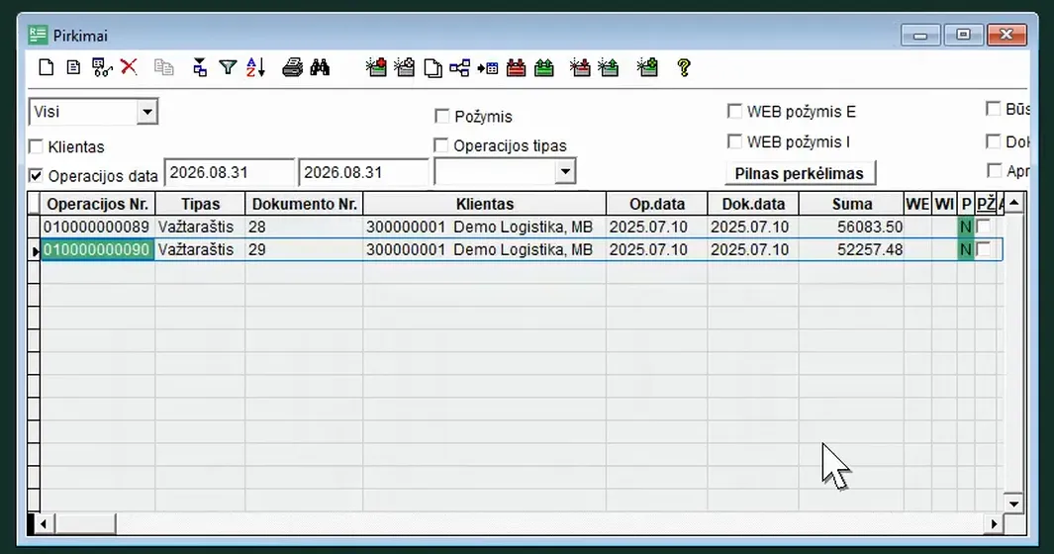The image size is (1054, 554).
Task: Click the Dok.data column header
Action: tap(753, 204)
